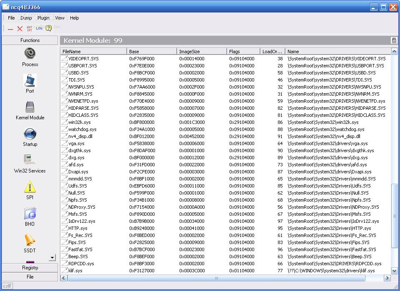Open the Dump menu
400x291 pixels.
coord(26,18)
